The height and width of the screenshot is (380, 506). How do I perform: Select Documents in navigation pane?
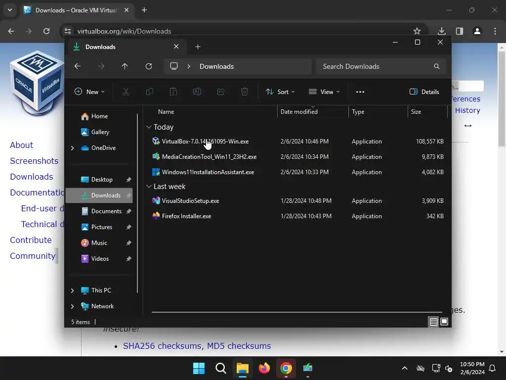[99, 211]
